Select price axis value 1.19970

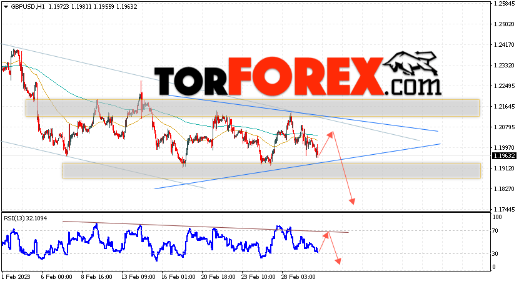click(x=504, y=147)
